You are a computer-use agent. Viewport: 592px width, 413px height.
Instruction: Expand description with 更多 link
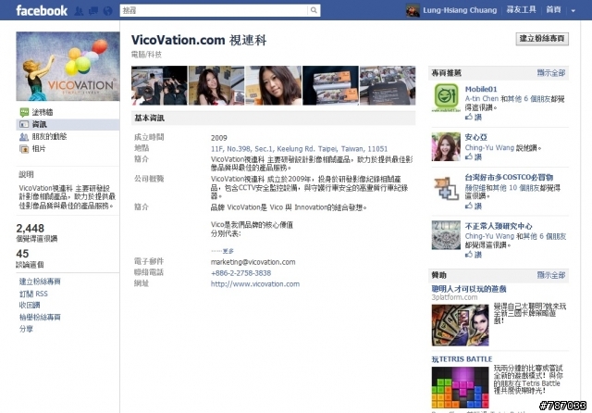(228, 251)
